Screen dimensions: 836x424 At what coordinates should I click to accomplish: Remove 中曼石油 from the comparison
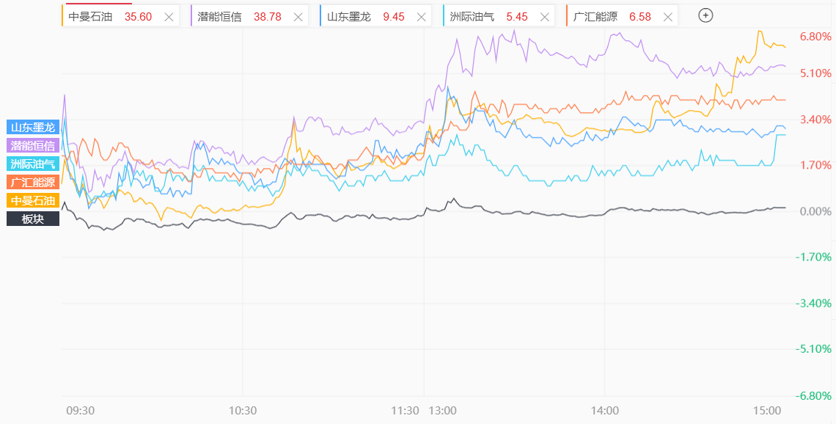pyautogui.click(x=169, y=17)
